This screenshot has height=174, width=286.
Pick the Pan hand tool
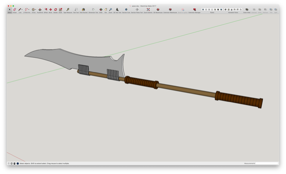click(106, 10)
